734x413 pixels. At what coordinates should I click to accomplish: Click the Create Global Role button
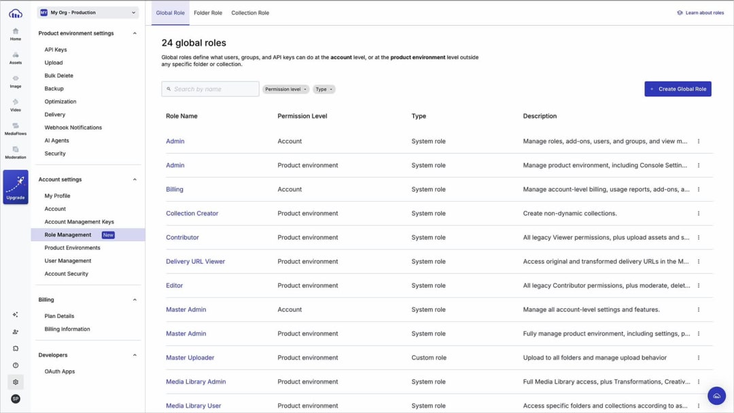(678, 89)
